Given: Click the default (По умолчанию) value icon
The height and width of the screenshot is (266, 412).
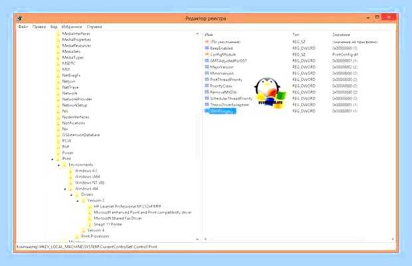Looking at the screenshot, I should coord(207,42).
